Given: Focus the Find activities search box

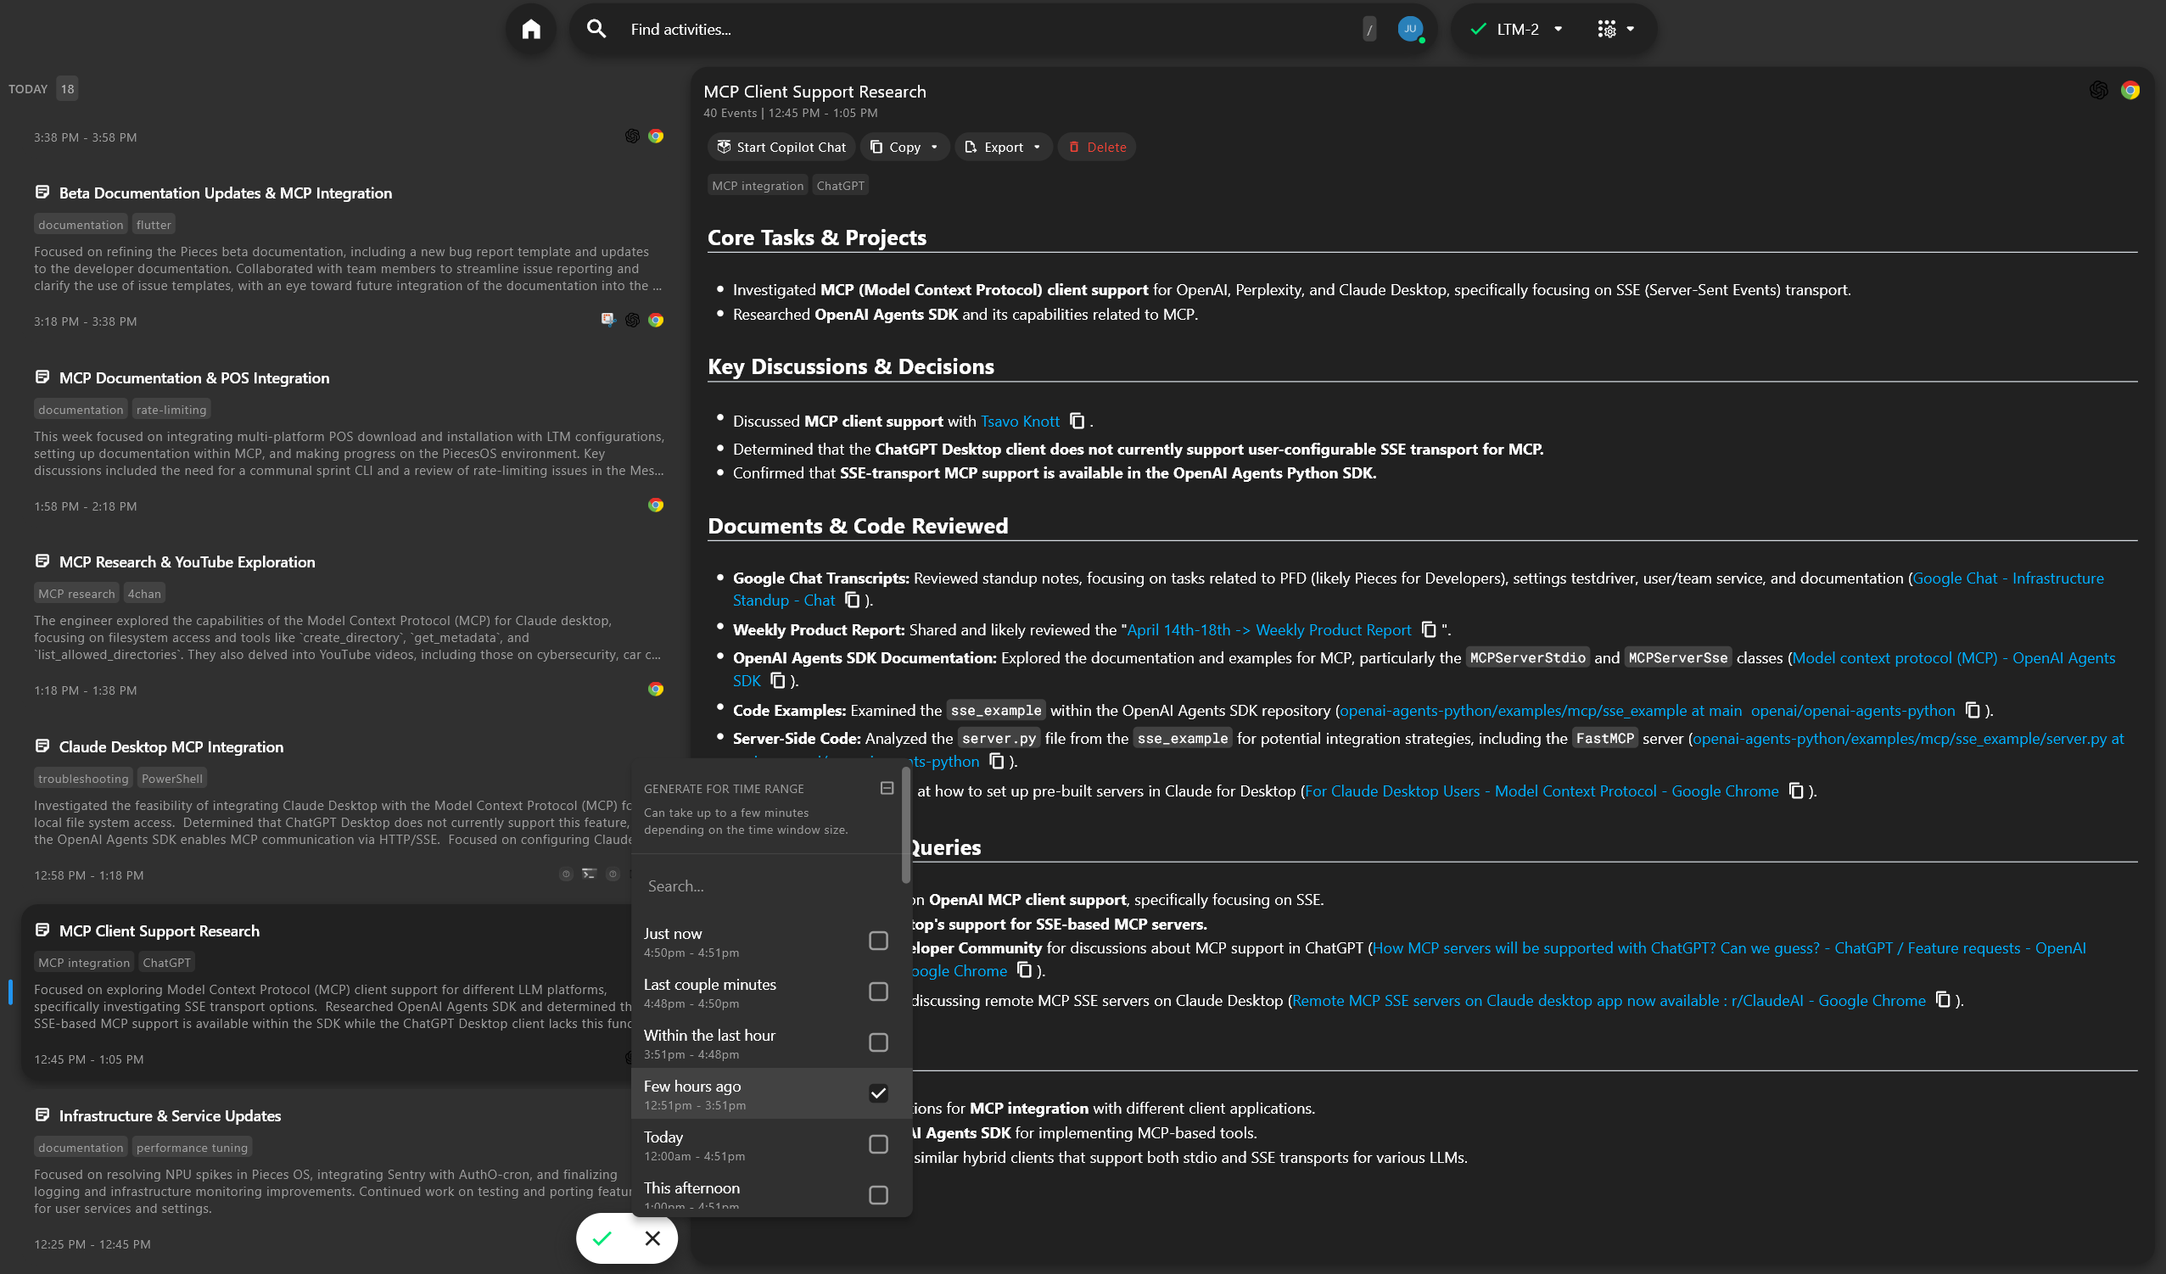Looking at the screenshot, I should [x=988, y=29].
